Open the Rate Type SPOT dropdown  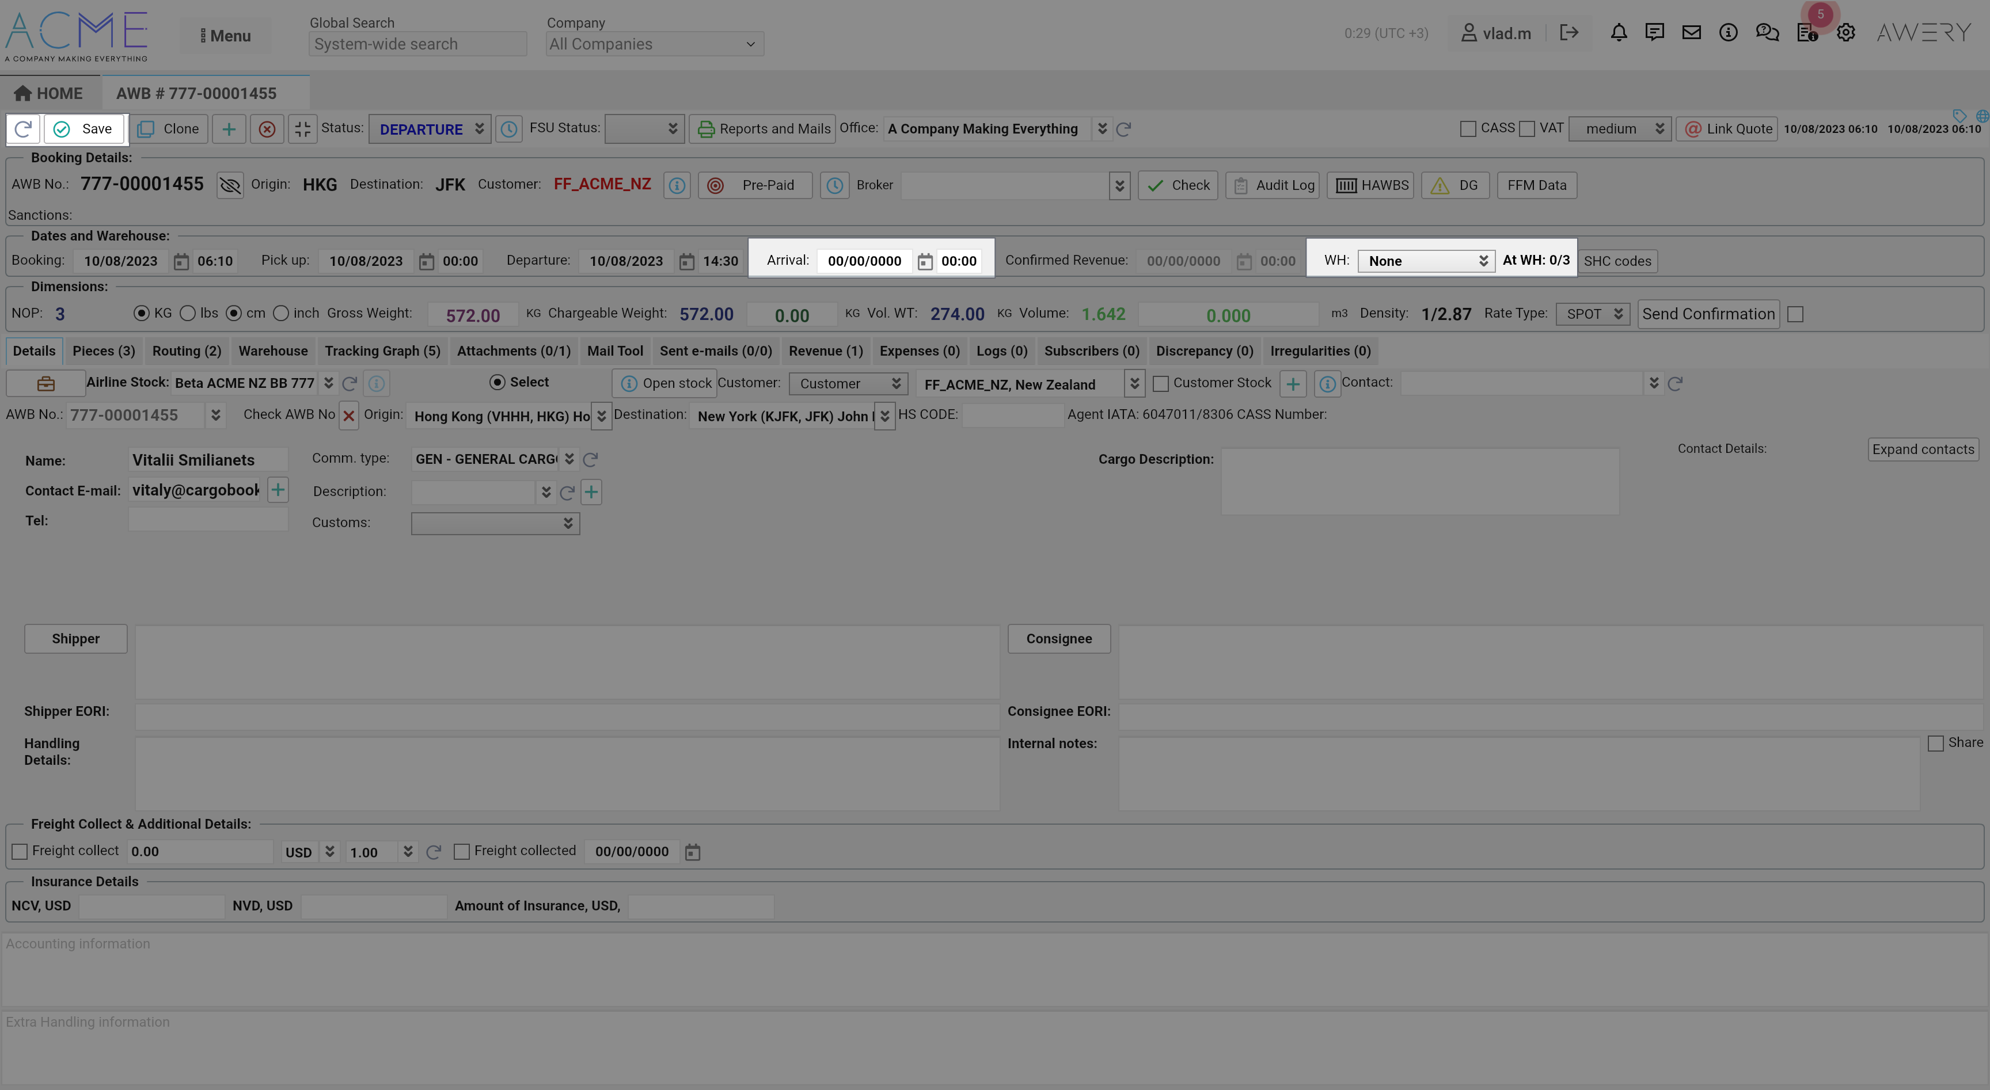pos(1592,314)
